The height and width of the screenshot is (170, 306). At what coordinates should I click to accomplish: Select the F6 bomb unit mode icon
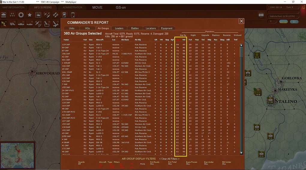pos(47,24)
